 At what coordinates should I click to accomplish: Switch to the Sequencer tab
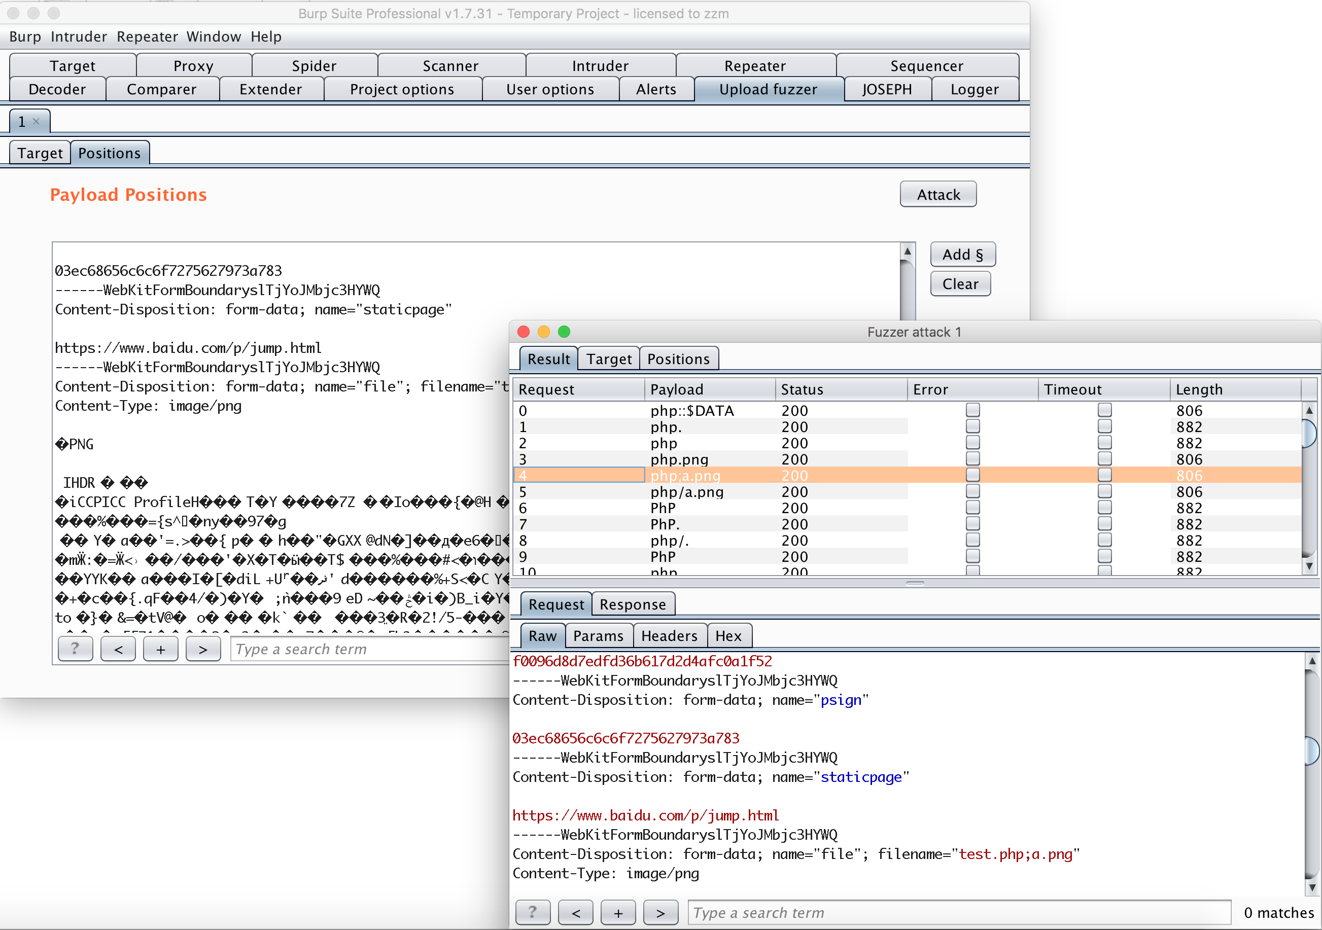(927, 65)
